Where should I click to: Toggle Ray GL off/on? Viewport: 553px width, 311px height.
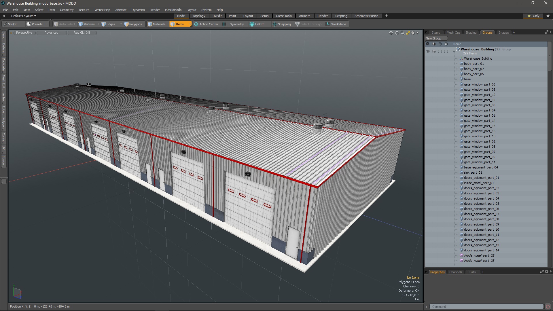coord(82,33)
